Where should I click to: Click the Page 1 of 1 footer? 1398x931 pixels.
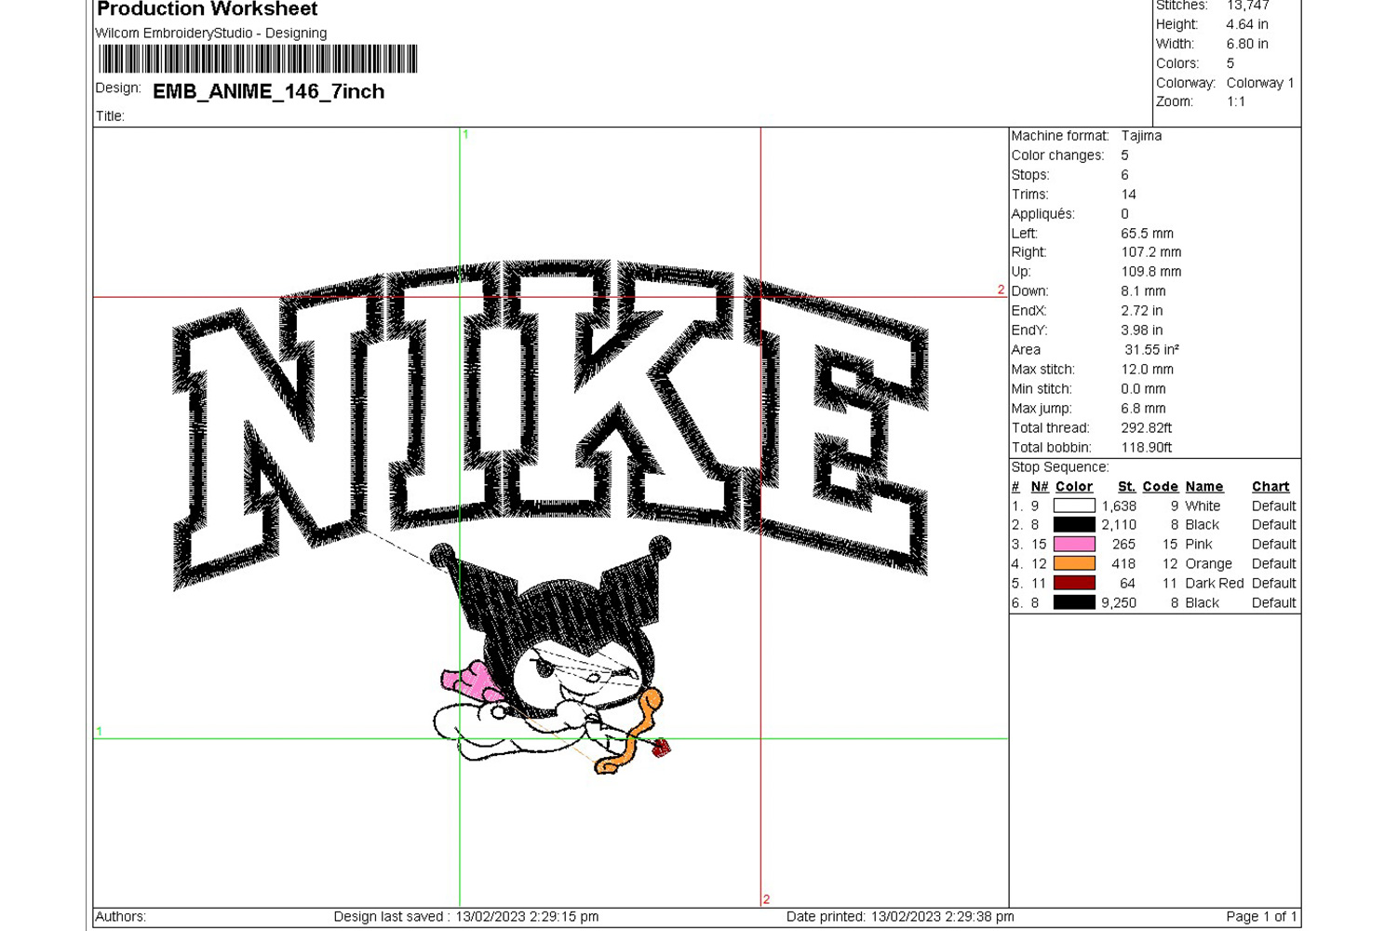pyautogui.click(x=1261, y=917)
